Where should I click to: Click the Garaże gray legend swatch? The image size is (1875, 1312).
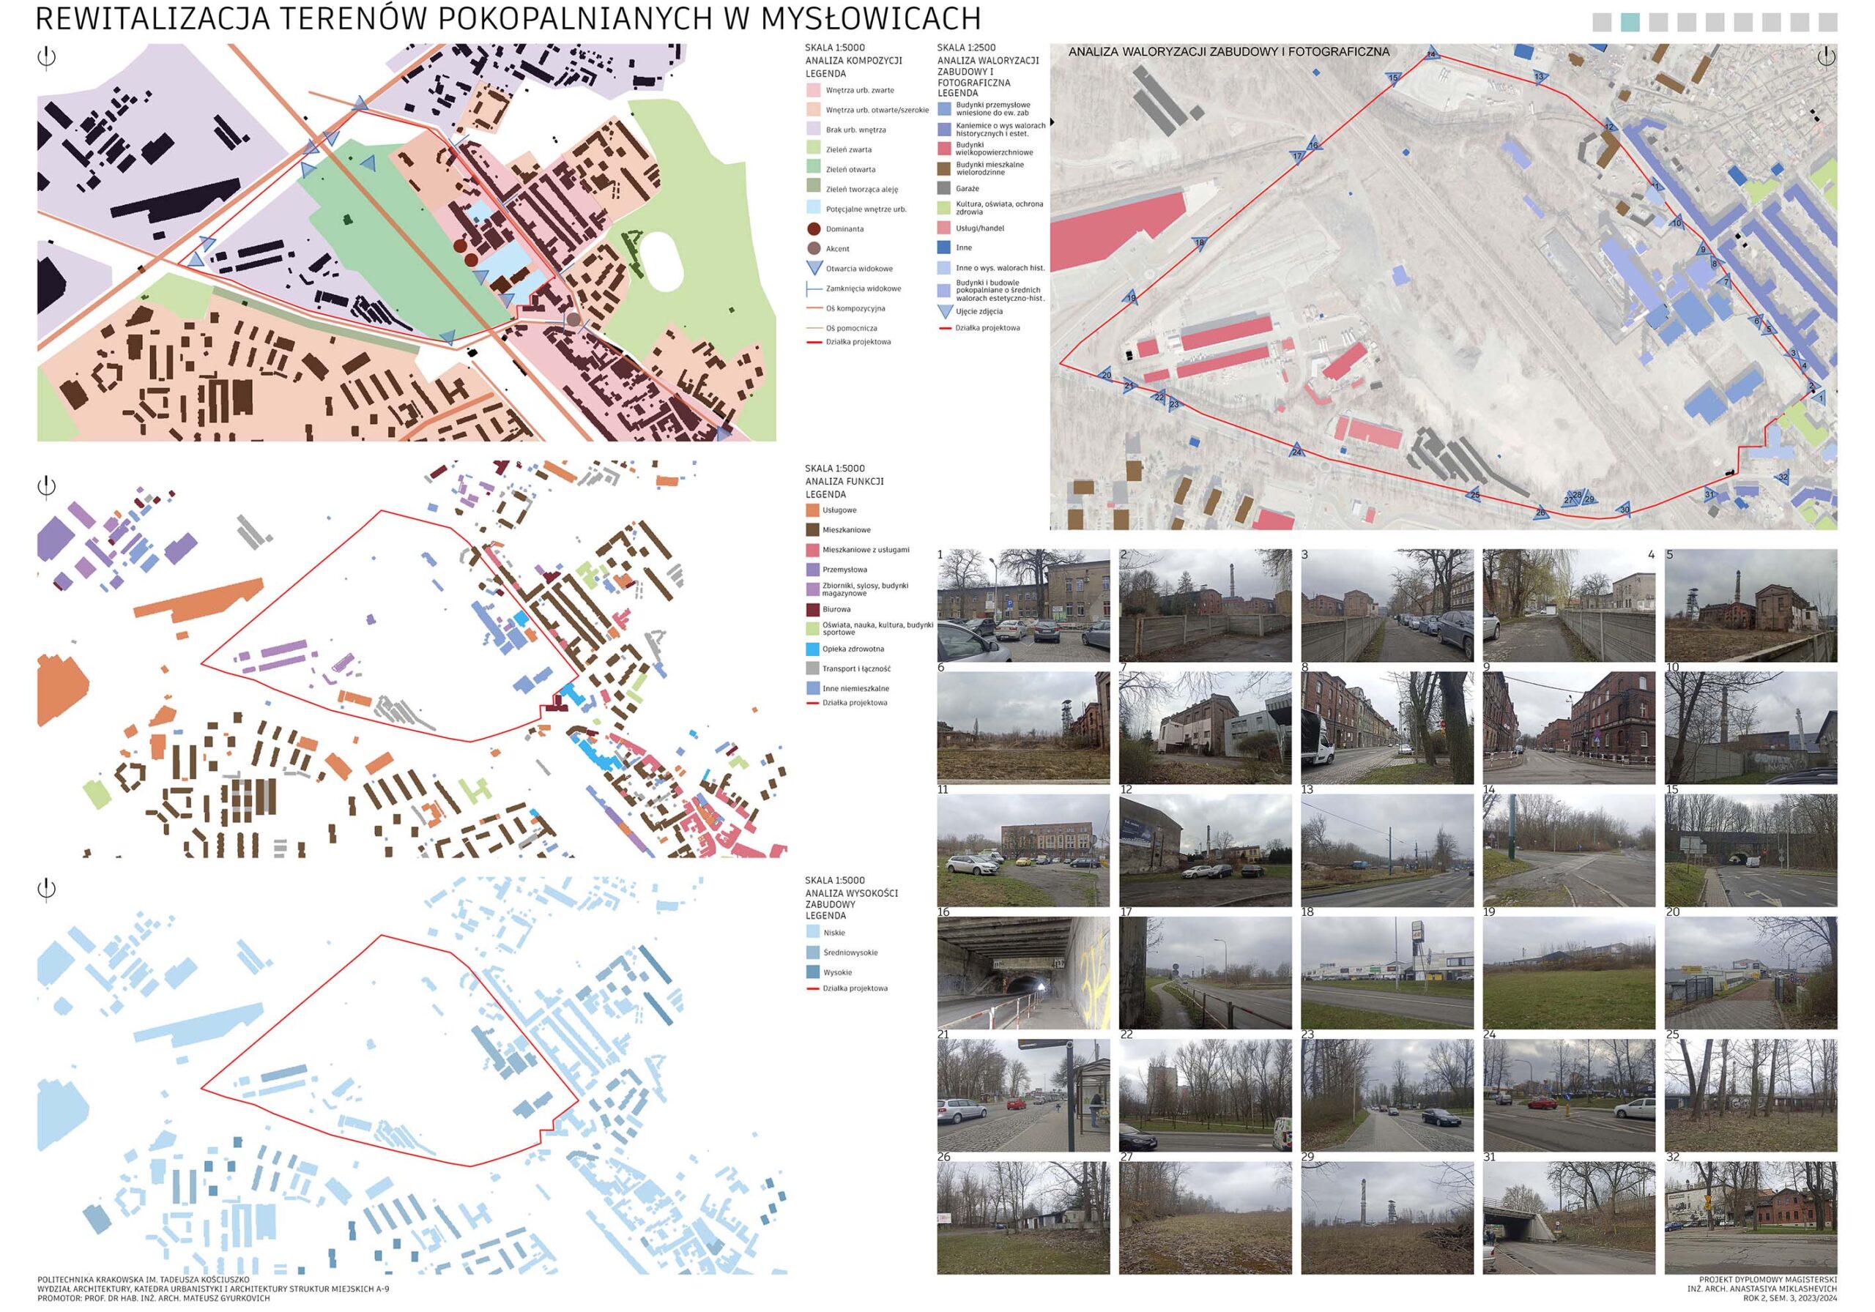[x=945, y=189]
